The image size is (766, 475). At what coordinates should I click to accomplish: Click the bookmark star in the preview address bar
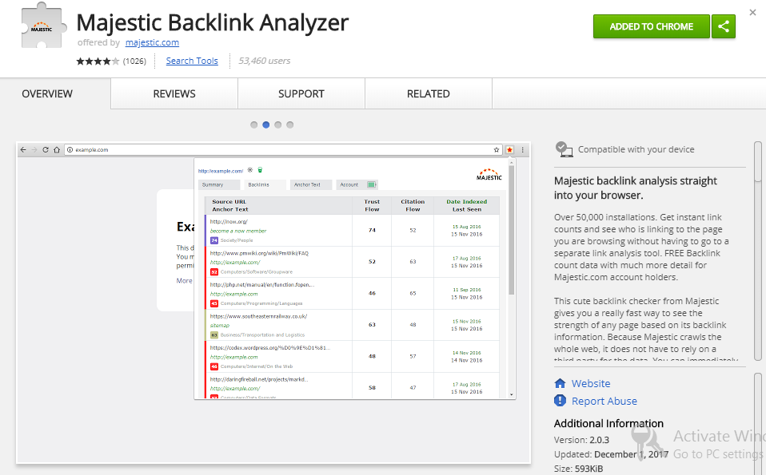click(497, 150)
